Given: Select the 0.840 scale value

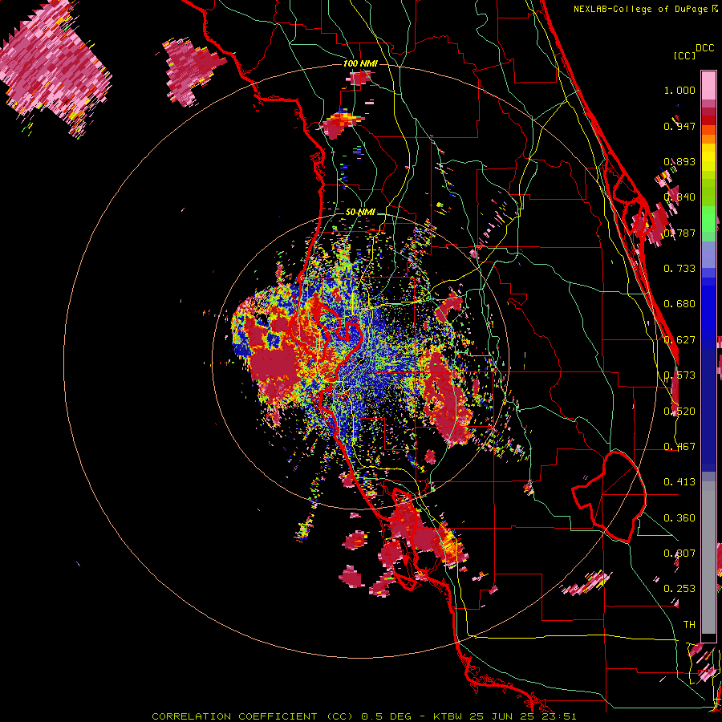Looking at the screenshot, I should (679, 197).
